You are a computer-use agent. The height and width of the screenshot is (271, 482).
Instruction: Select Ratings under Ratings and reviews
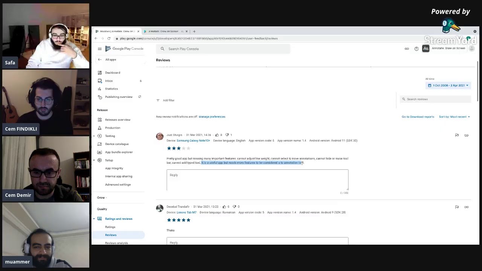(x=110, y=227)
